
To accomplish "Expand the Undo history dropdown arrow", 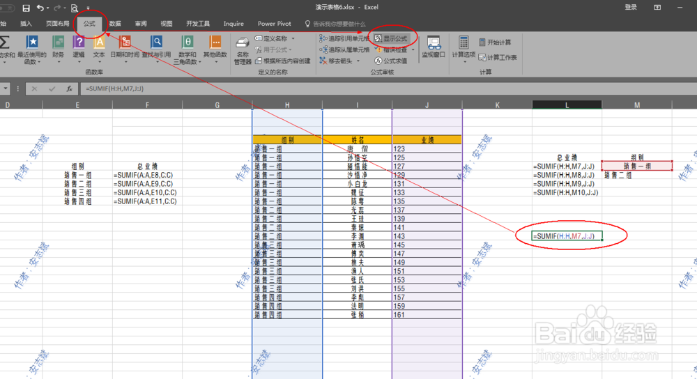I will tap(47, 8).
